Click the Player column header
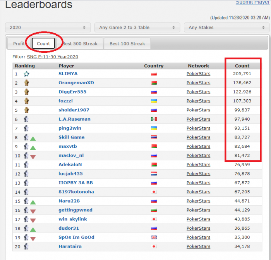Viewport: 271px width, 260px height. [x=66, y=66]
